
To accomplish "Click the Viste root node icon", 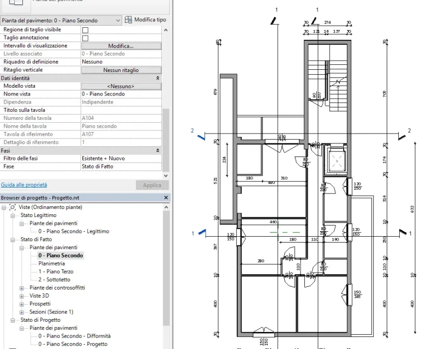I will 13,207.
